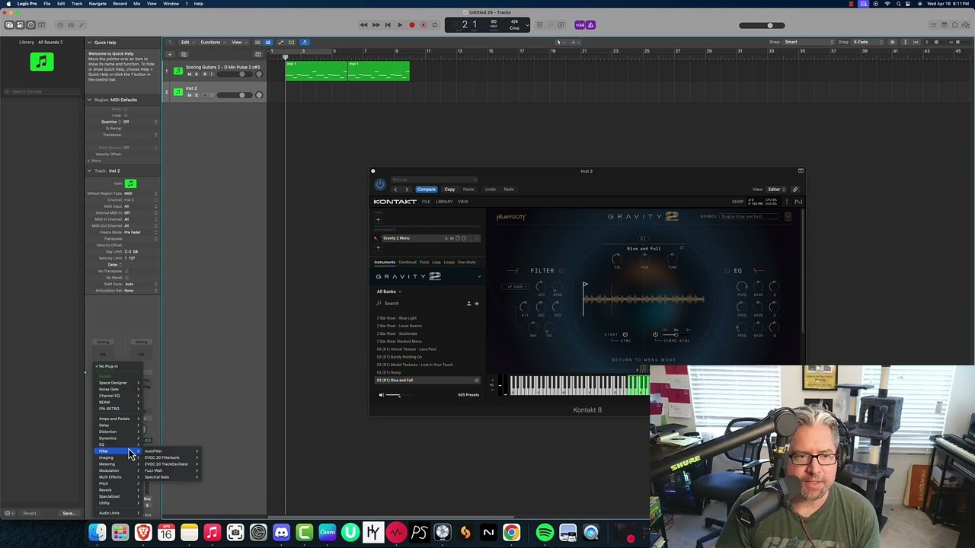Open the Kontakt SHOP link
Image resolution: width=975 pixels, height=548 pixels.
tap(737, 202)
